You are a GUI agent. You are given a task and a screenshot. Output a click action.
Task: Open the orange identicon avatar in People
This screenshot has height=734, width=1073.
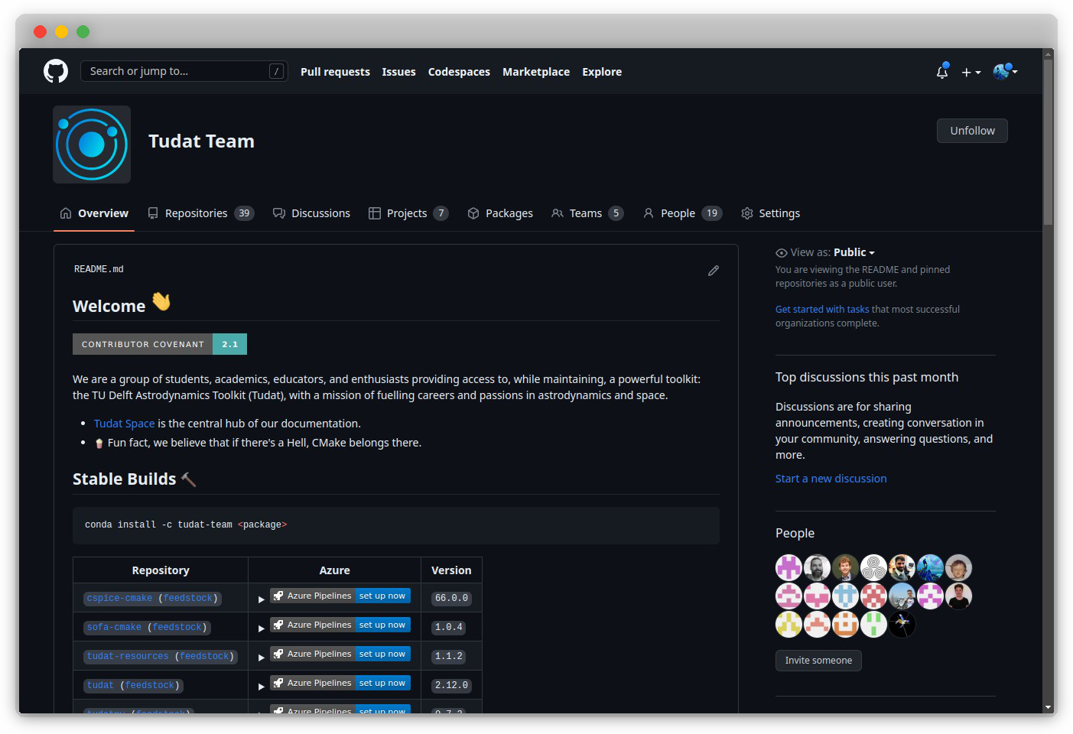pyautogui.click(x=845, y=625)
